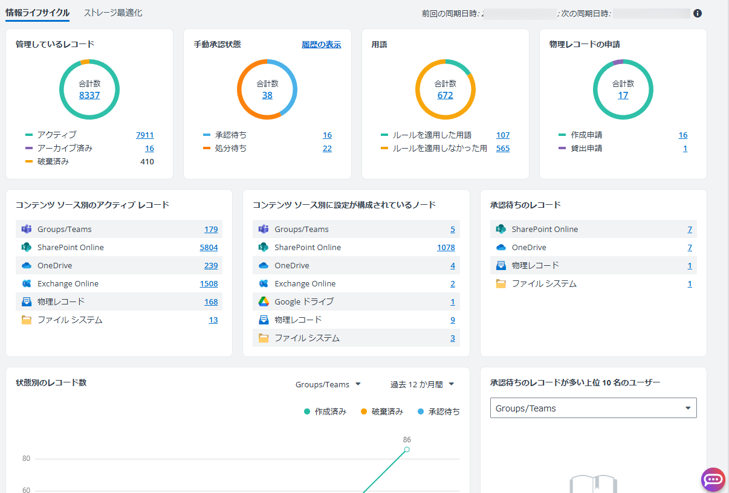Click the 86 data point on the chart
This screenshot has height=493, width=729.
[x=407, y=449]
